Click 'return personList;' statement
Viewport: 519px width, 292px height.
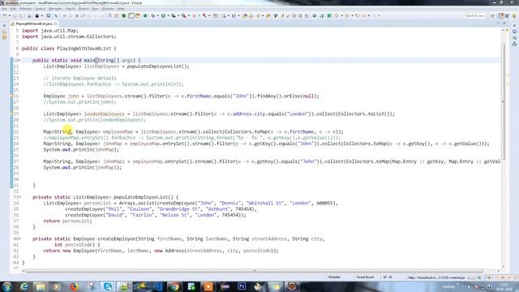point(67,221)
